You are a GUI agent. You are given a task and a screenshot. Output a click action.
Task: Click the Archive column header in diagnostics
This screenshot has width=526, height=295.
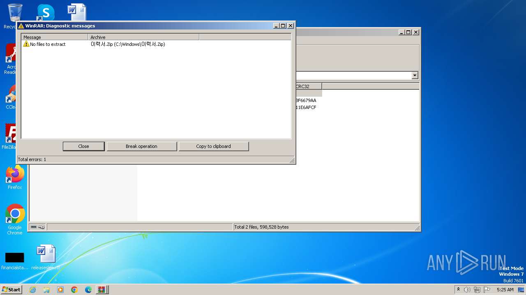(143, 37)
